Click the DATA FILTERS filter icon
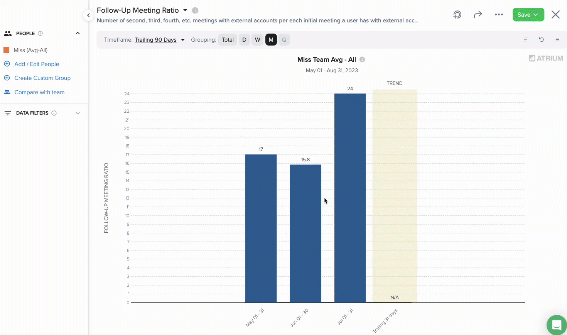This screenshot has height=335, width=567. tap(8, 113)
